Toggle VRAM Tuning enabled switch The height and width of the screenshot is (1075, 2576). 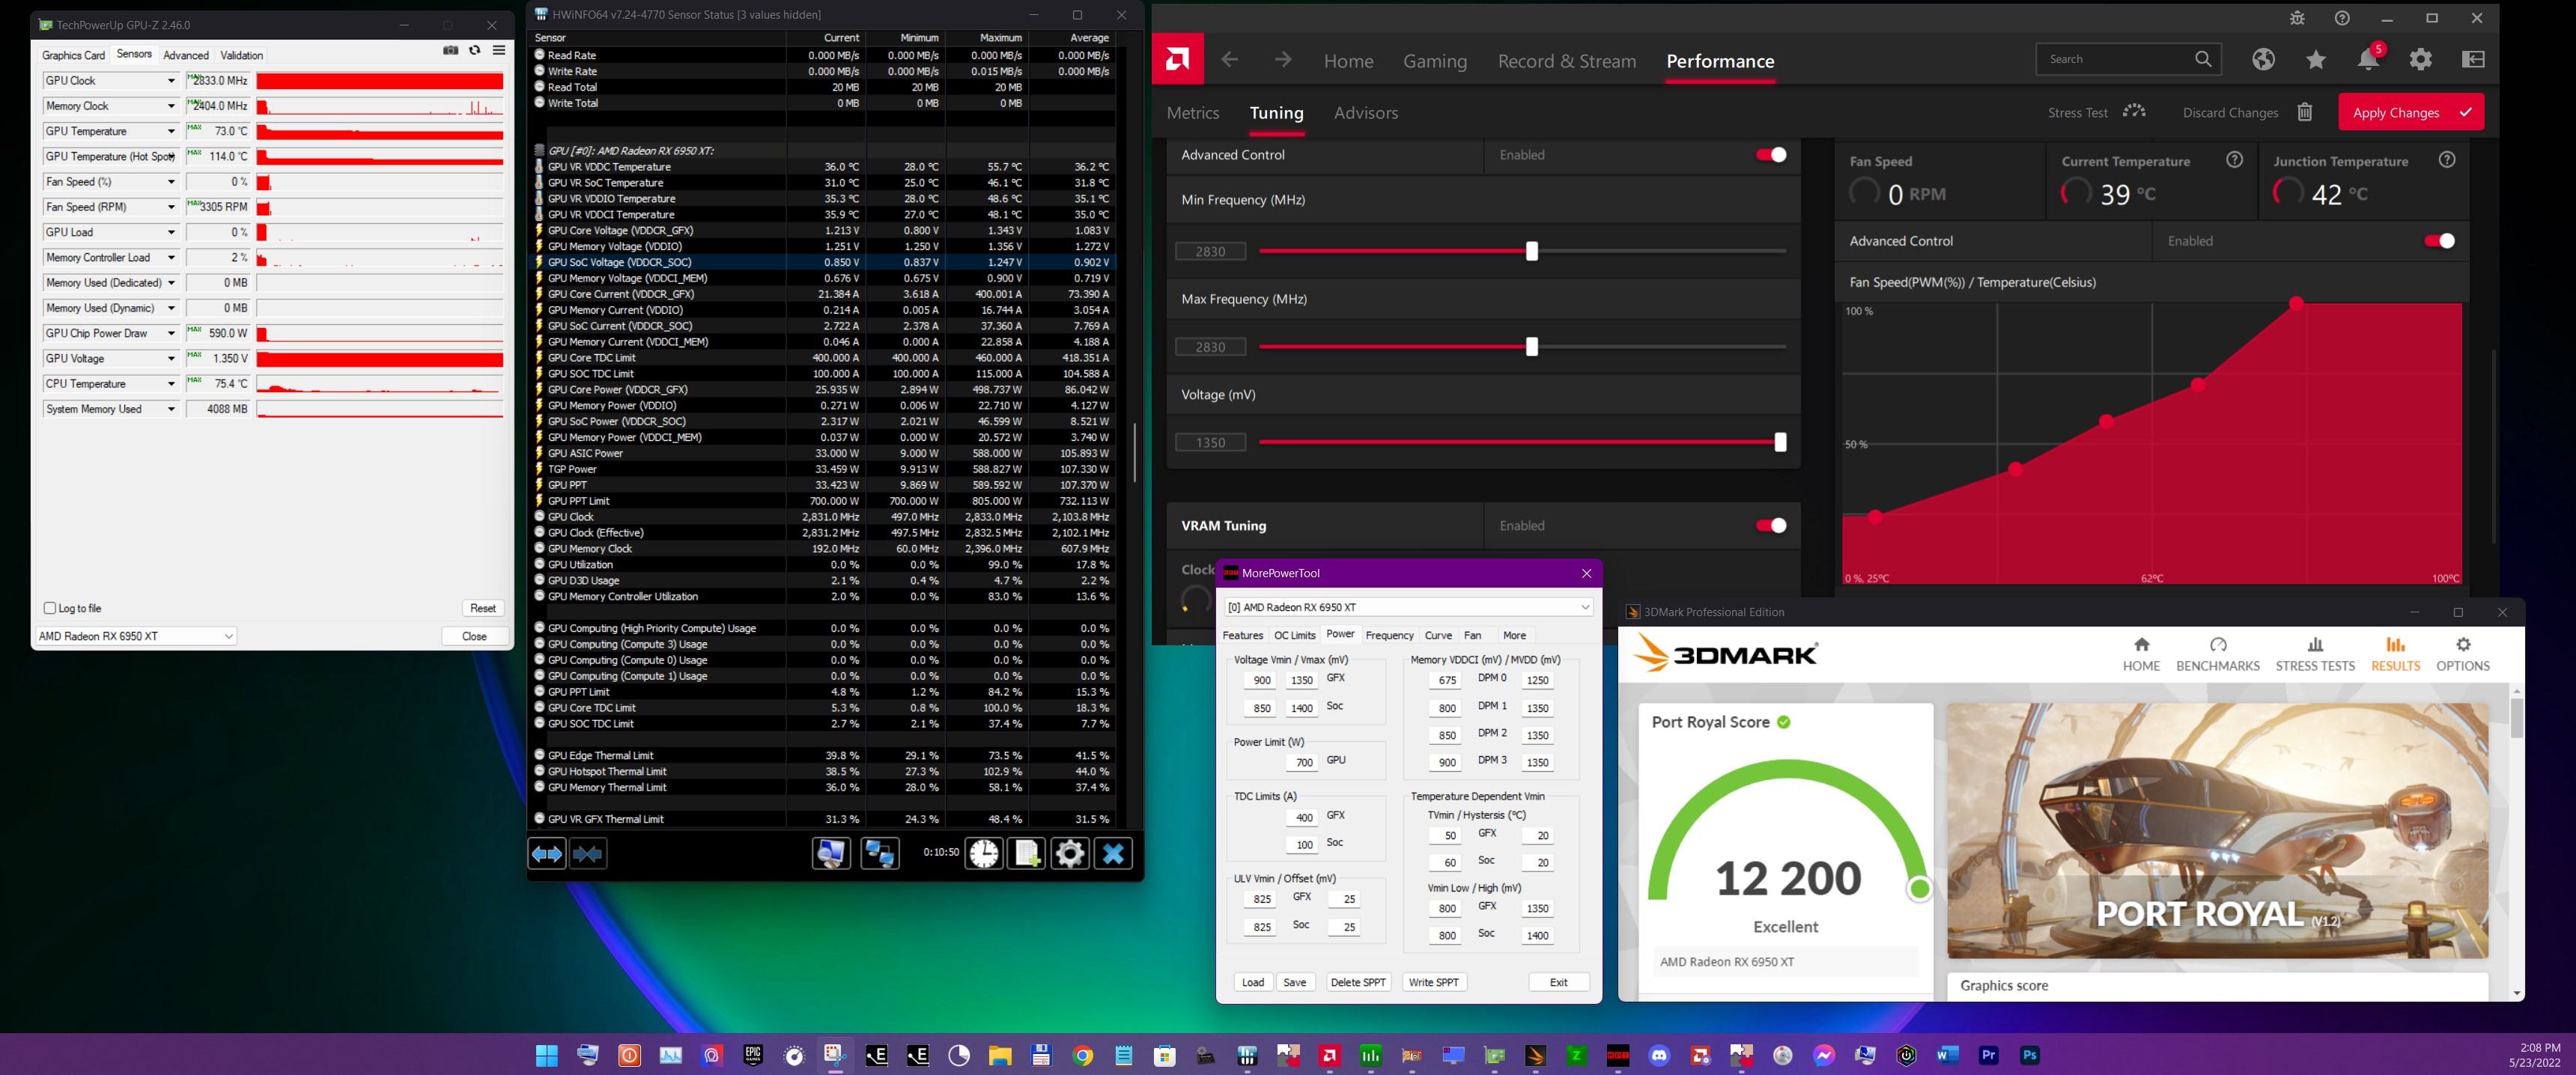(x=1771, y=526)
